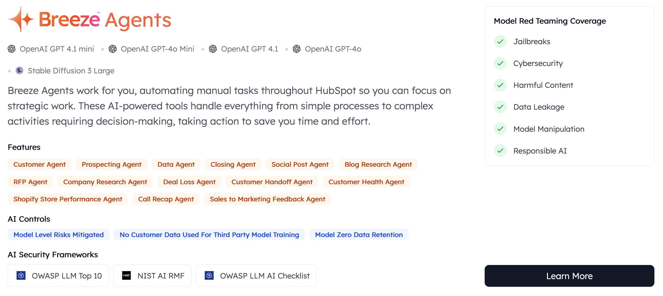Open the Prospecting Agent feature
The height and width of the screenshot is (296, 663).
[x=111, y=164]
